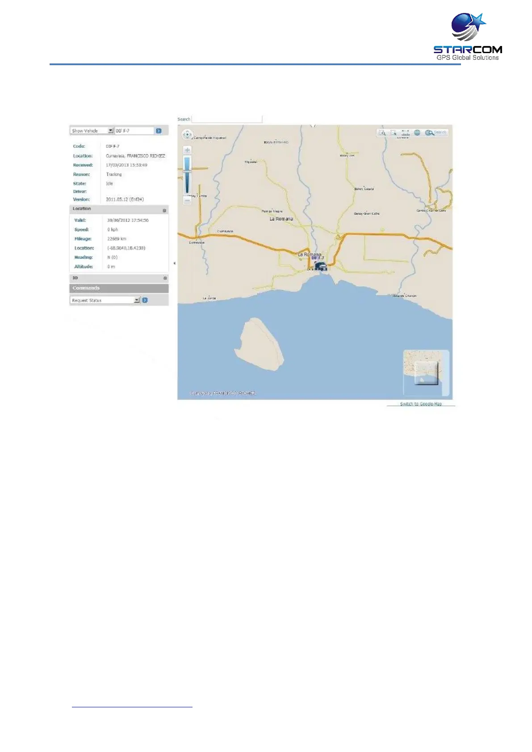Screen dimensions: 532x752
Task: Click the Version value 2011.05.12 (Enf24)
Action: (125, 200)
